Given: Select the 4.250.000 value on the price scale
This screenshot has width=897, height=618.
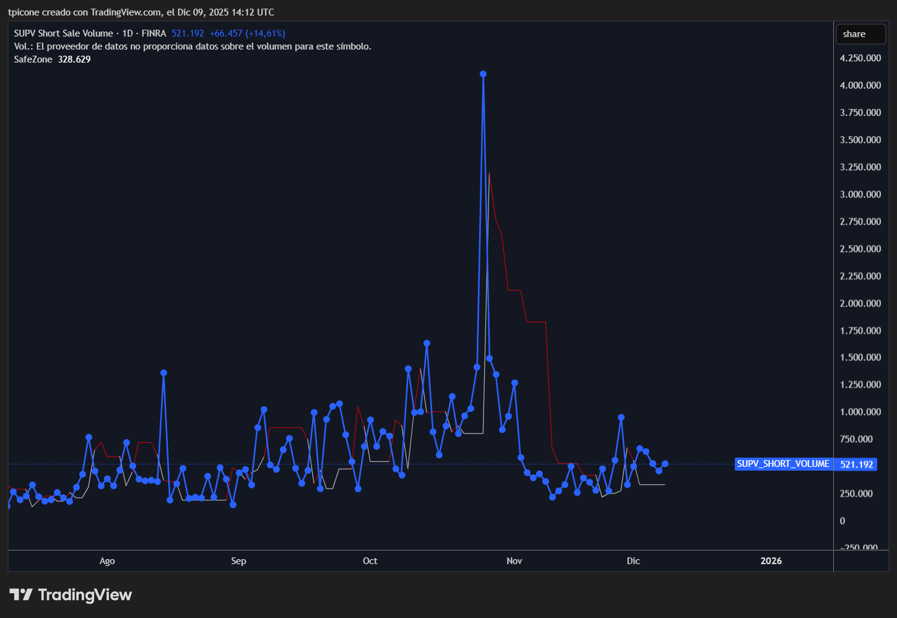Looking at the screenshot, I should 860,58.
